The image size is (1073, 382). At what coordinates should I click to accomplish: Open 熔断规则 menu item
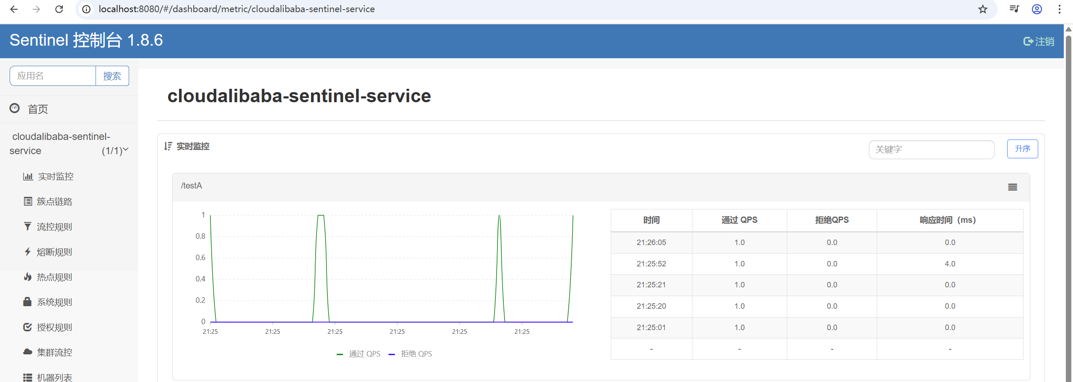tap(54, 252)
